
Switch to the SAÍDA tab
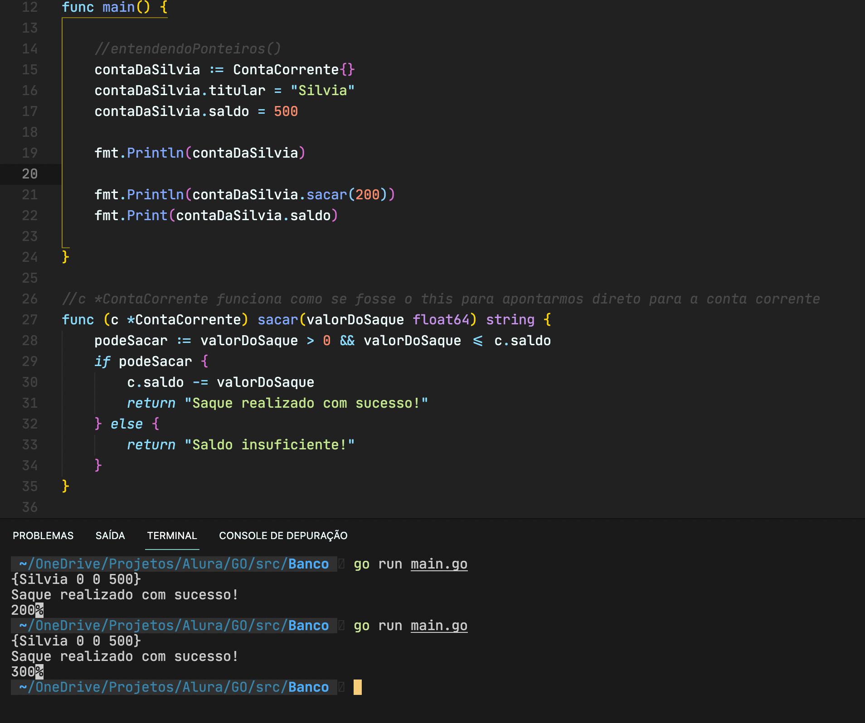click(110, 535)
